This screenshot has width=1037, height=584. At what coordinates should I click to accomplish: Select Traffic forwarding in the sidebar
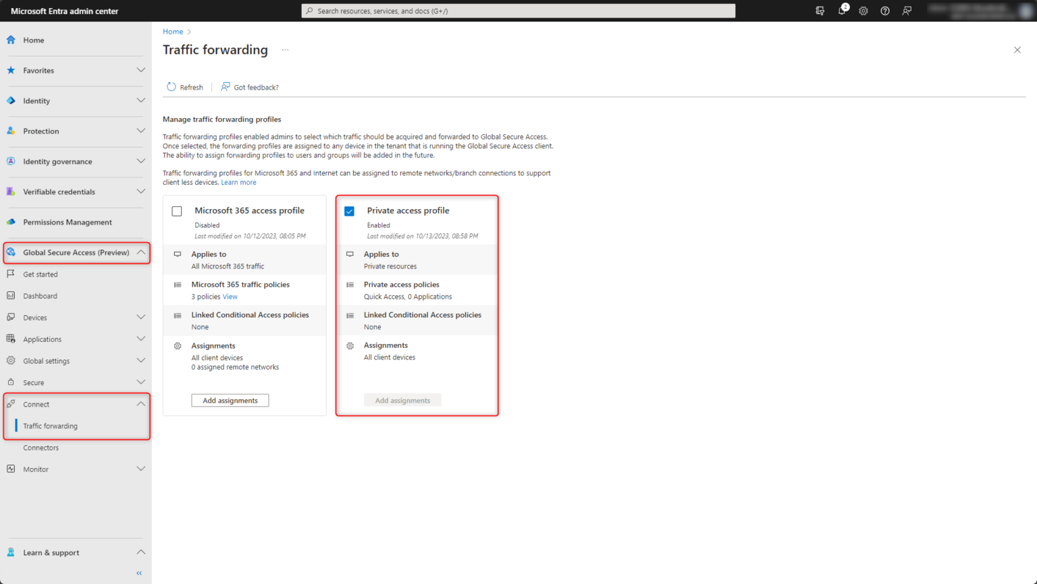pos(52,426)
